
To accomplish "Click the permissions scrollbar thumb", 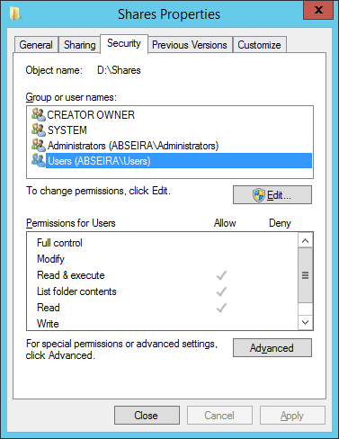I will tap(306, 275).
